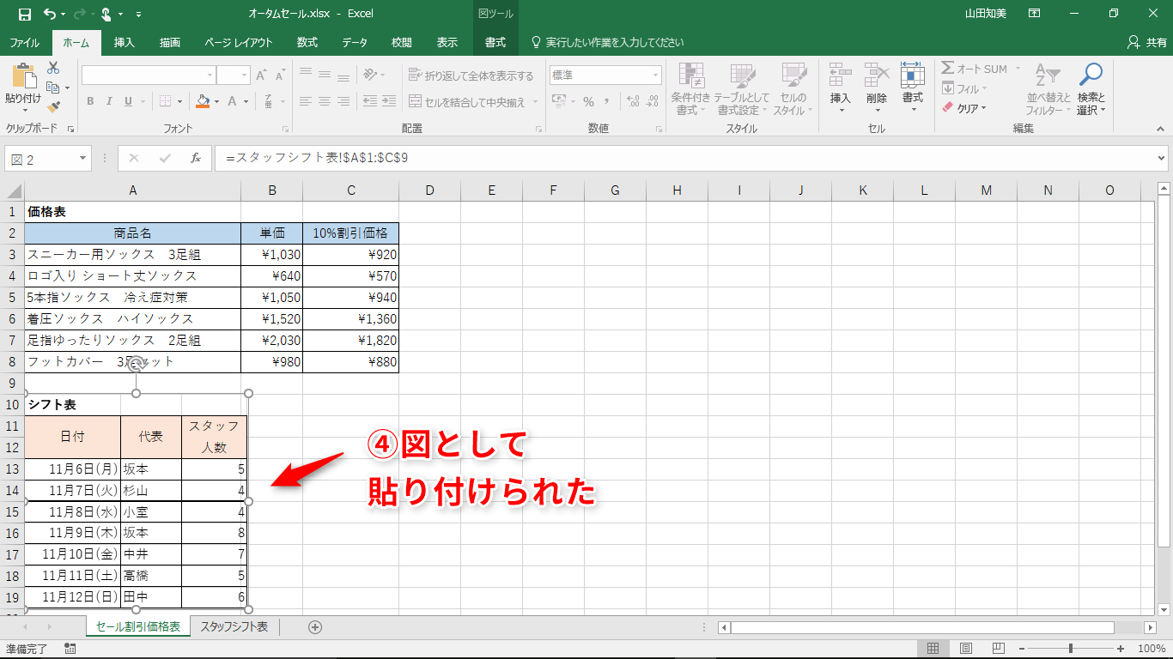Click セルを結合して中央揃え merge button
This screenshot has width=1173, height=659.
(474, 102)
